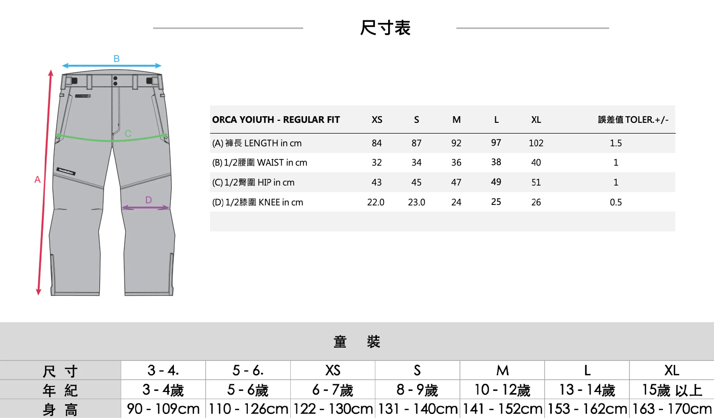Click the L cell in kids table

click(x=587, y=370)
